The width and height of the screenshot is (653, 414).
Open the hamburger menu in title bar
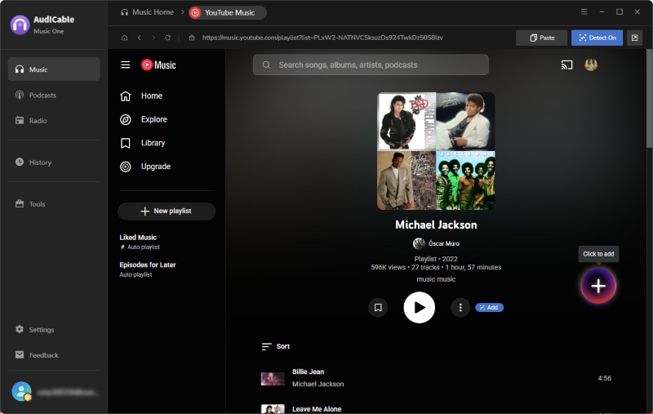tap(584, 11)
